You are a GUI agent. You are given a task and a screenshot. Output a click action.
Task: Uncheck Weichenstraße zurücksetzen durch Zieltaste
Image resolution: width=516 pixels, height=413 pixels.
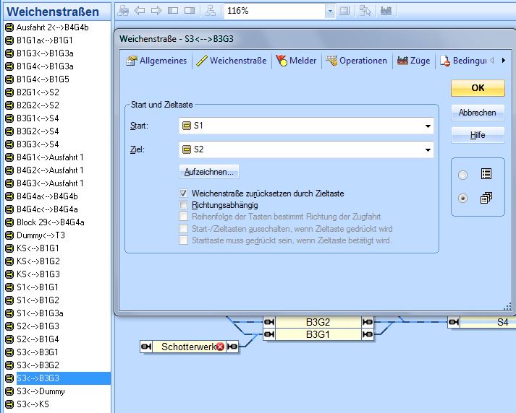pos(184,194)
